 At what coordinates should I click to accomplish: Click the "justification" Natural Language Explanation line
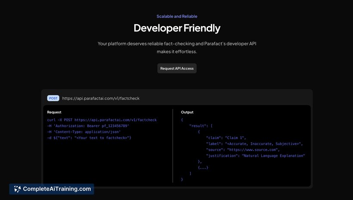tap(256, 156)
